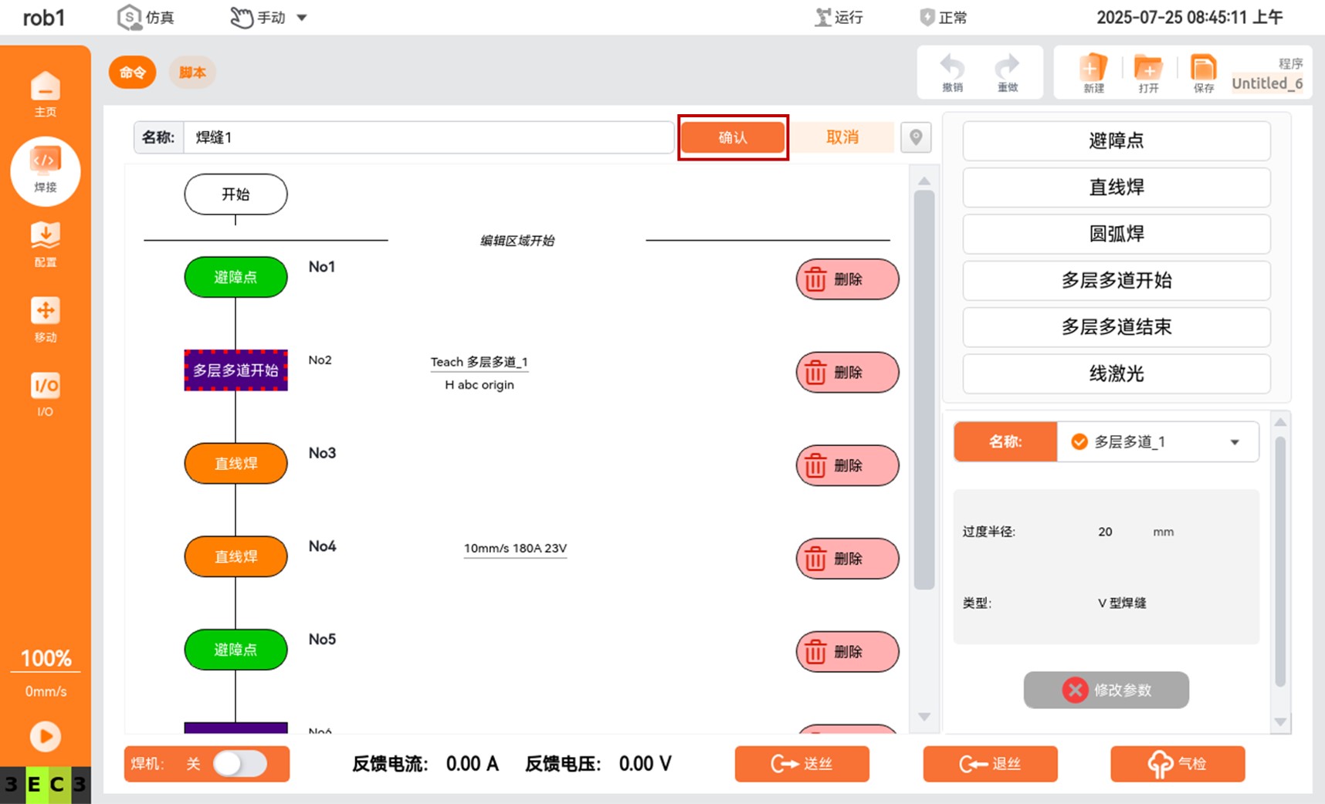The width and height of the screenshot is (1325, 804).
Task: Select the No1 避障点 node
Action: (236, 277)
